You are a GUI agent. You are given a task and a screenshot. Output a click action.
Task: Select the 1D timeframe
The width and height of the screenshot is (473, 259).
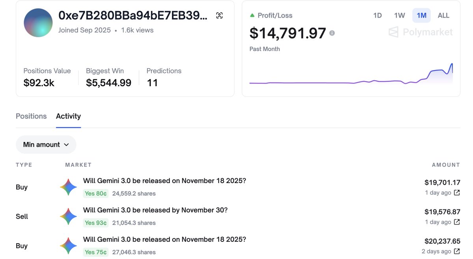click(377, 15)
